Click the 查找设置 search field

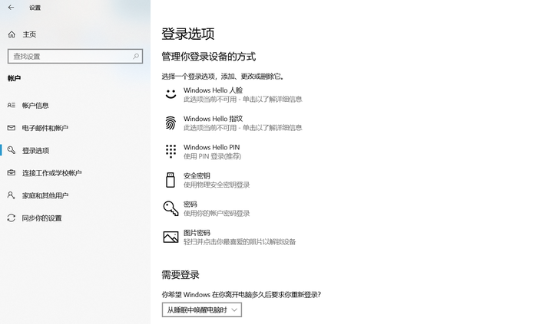coord(75,56)
